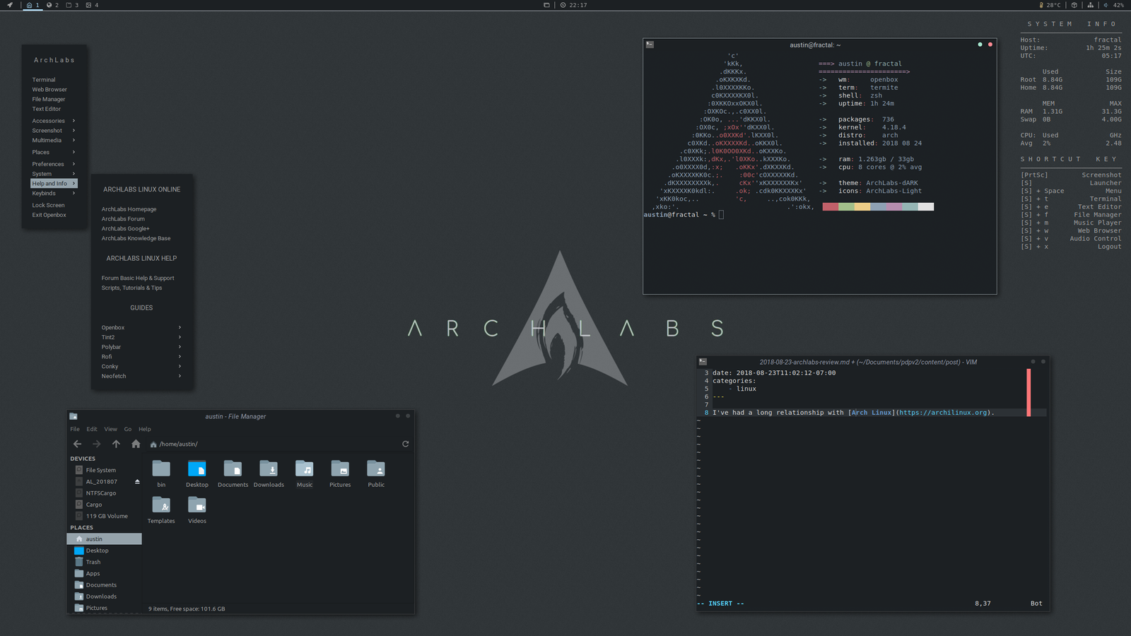The height and width of the screenshot is (636, 1131).
Task: Open the Templates folder icon
Action: [x=160, y=506]
